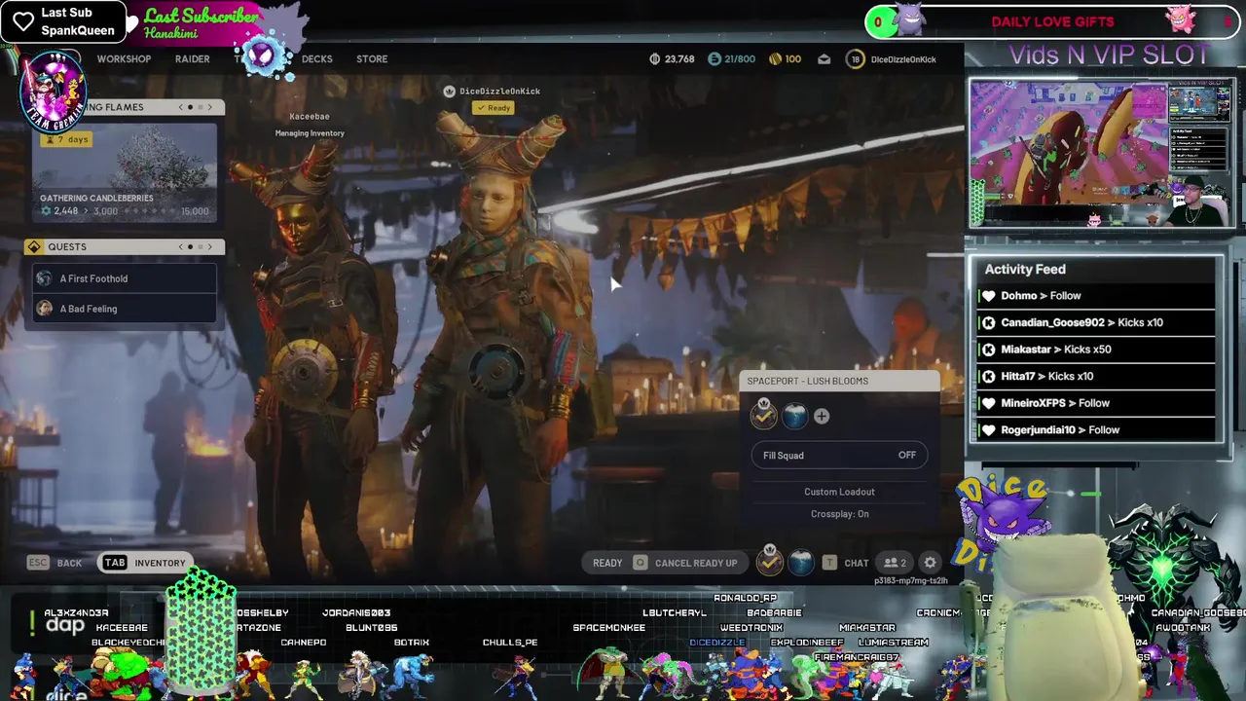Viewport: 1246px width, 701px height.
Task: Click the coin currency icon beside 23.768
Action: tap(655, 59)
